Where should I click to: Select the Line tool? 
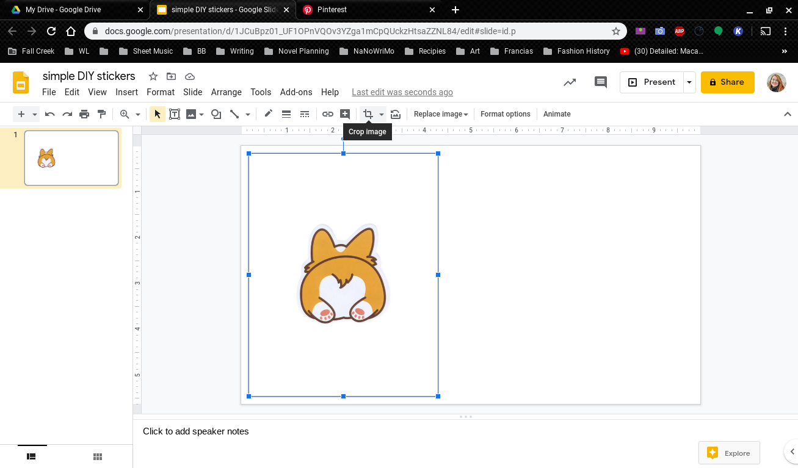point(236,113)
